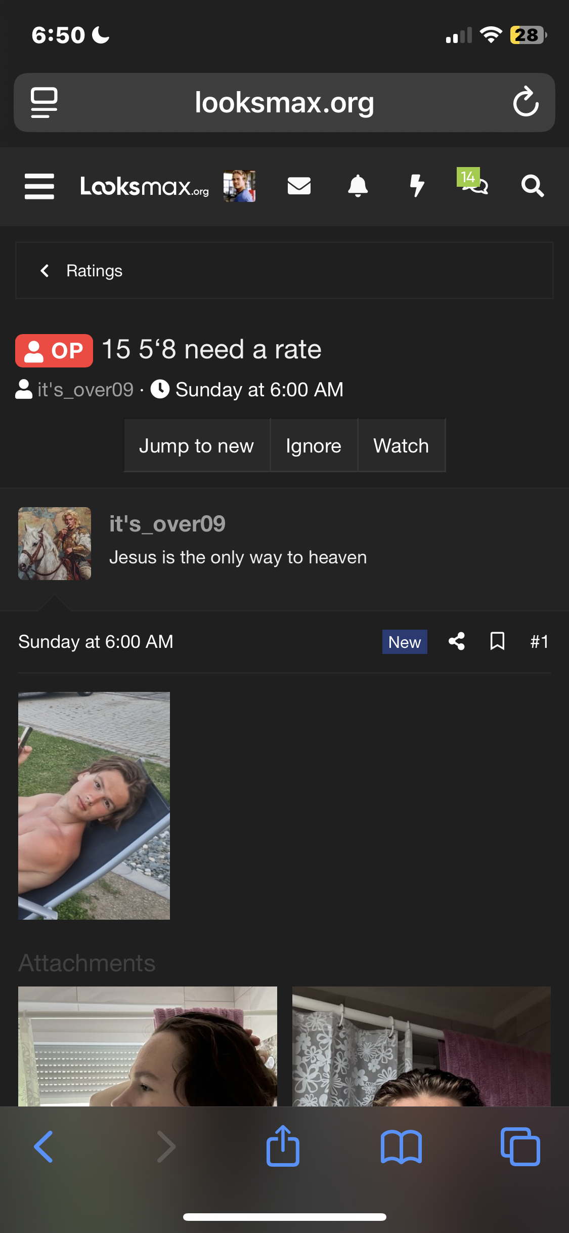
Task: Toggle Ignore for this thread
Action: tap(314, 446)
